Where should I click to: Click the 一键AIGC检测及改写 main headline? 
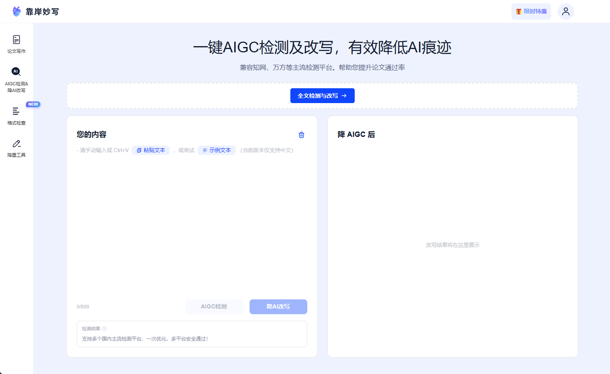322,47
